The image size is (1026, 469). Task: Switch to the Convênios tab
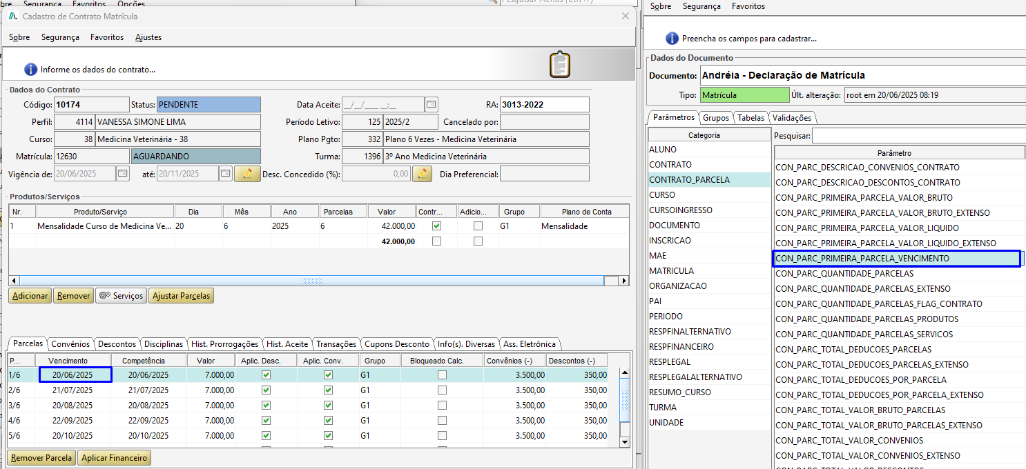(70, 343)
